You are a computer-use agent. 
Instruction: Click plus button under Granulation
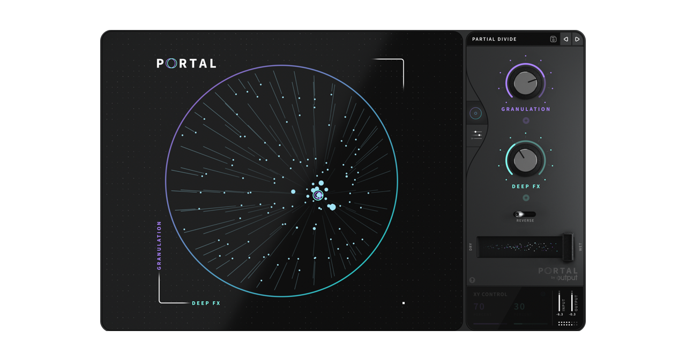526,120
